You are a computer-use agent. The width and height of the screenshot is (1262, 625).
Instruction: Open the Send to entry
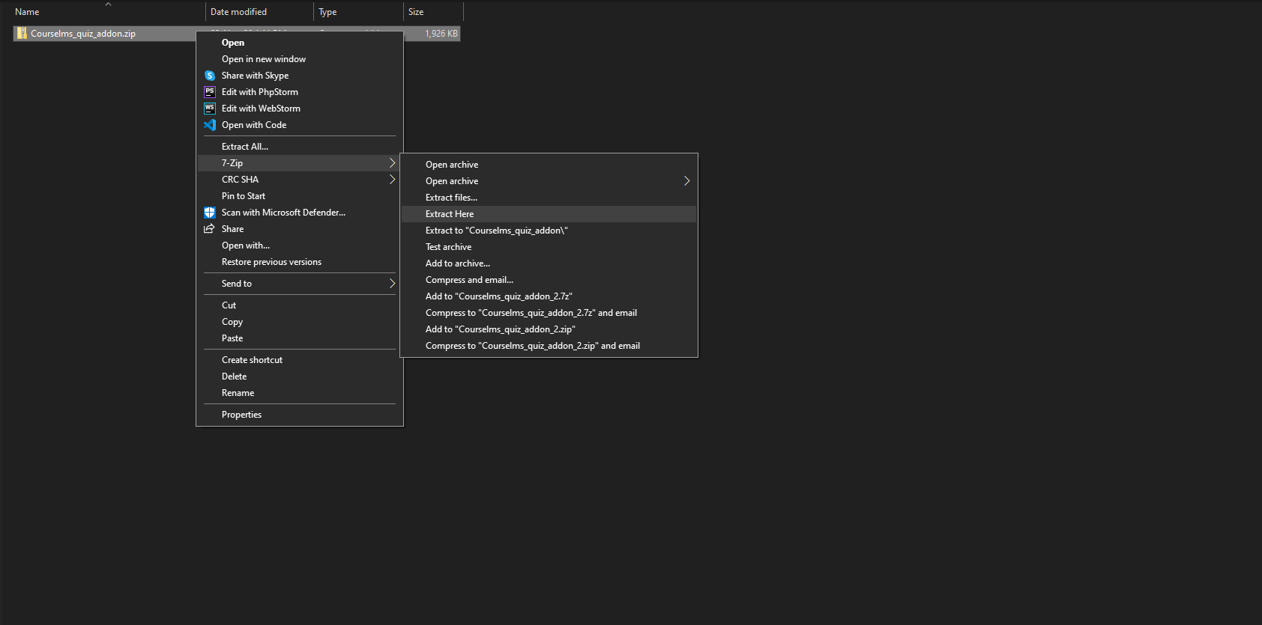300,284
